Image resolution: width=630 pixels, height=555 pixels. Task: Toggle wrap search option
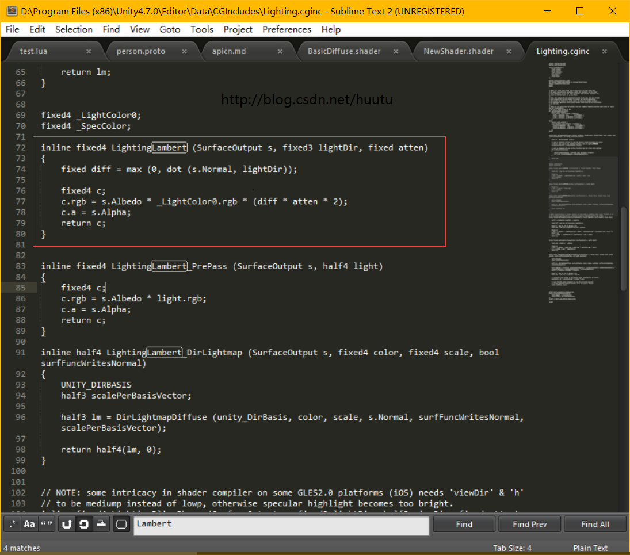point(84,524)
